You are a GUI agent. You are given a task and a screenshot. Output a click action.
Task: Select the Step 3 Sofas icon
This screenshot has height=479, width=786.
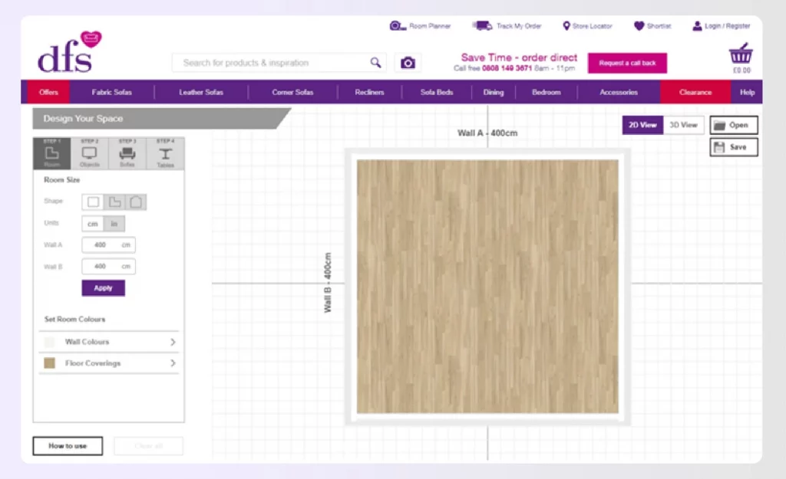(x=127, y=153)
